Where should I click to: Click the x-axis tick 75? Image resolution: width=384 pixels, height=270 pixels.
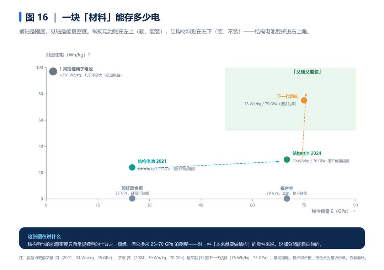click(304, 205)
